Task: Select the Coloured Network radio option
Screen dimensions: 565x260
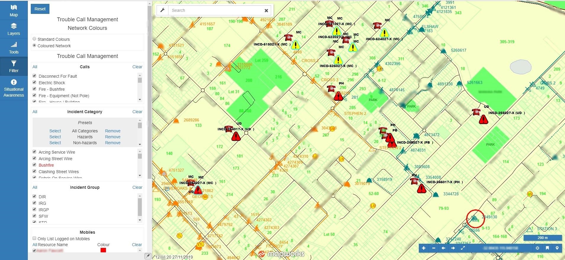Action: coord(34,45)
